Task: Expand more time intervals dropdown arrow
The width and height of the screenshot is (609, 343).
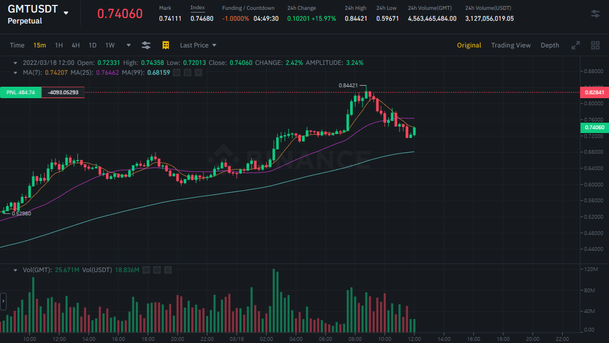Action: [129, 45]
